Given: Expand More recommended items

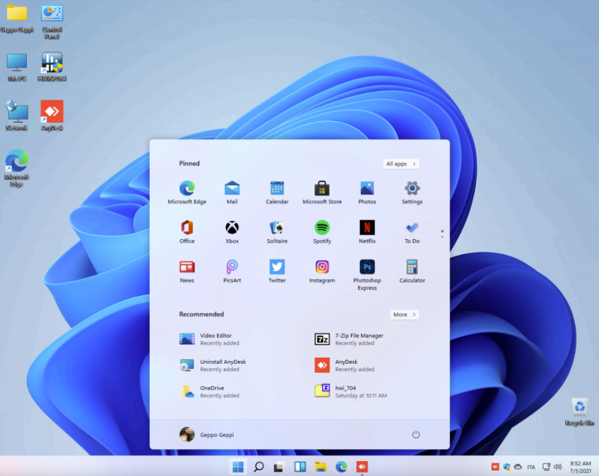Looking at the screenshot, I should pos(404,315).
